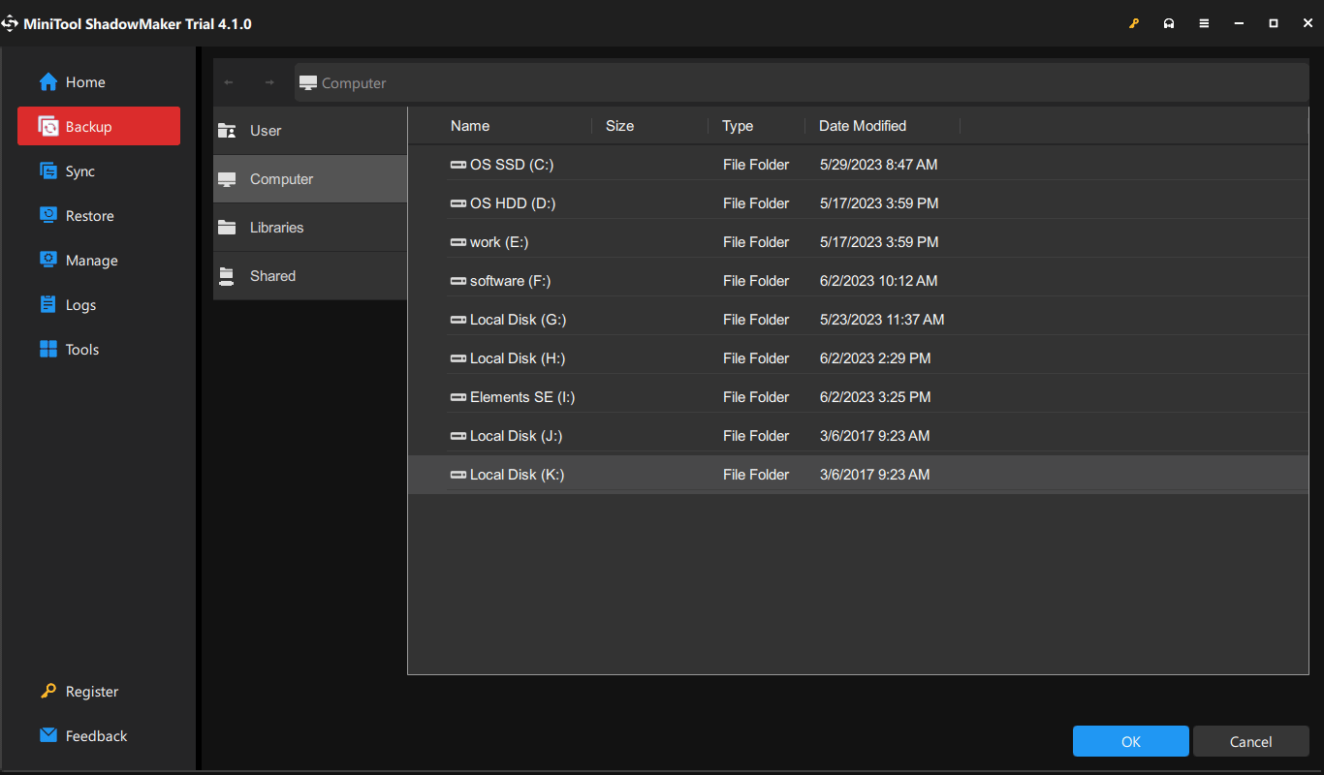Image resolution: width=1324 pixels, height=775 pixels.
Task: Open the Libraries category
Action: coord(276,227)
